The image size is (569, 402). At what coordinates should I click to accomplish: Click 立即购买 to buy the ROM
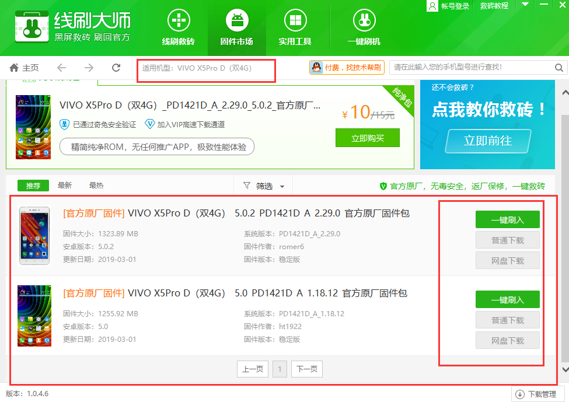(367, 138)
